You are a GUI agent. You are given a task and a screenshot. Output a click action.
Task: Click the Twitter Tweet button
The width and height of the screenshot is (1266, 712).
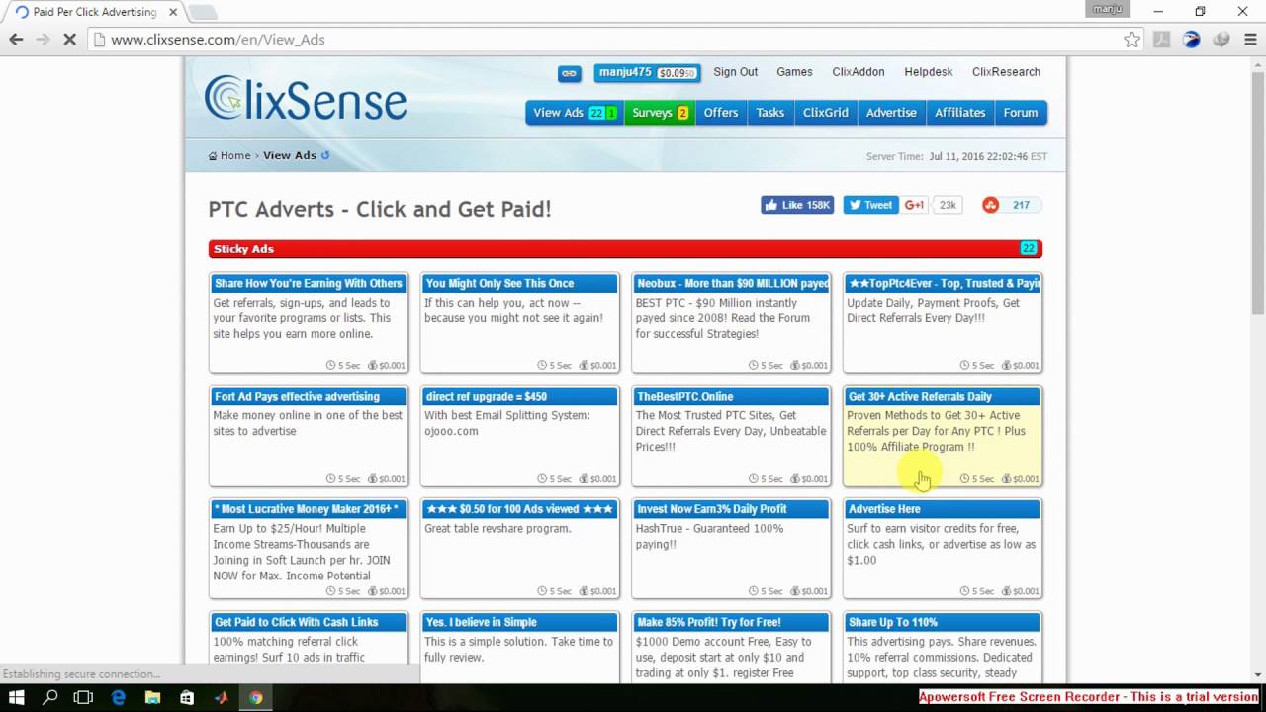[870, 205]
